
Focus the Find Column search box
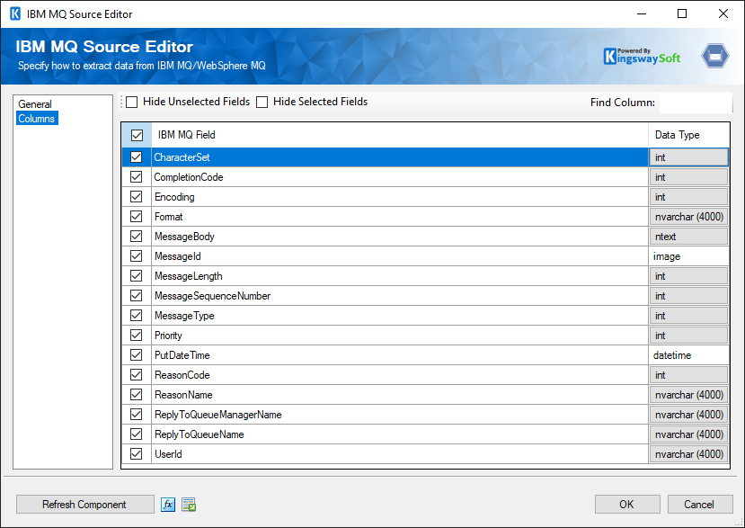coord(696,103)
